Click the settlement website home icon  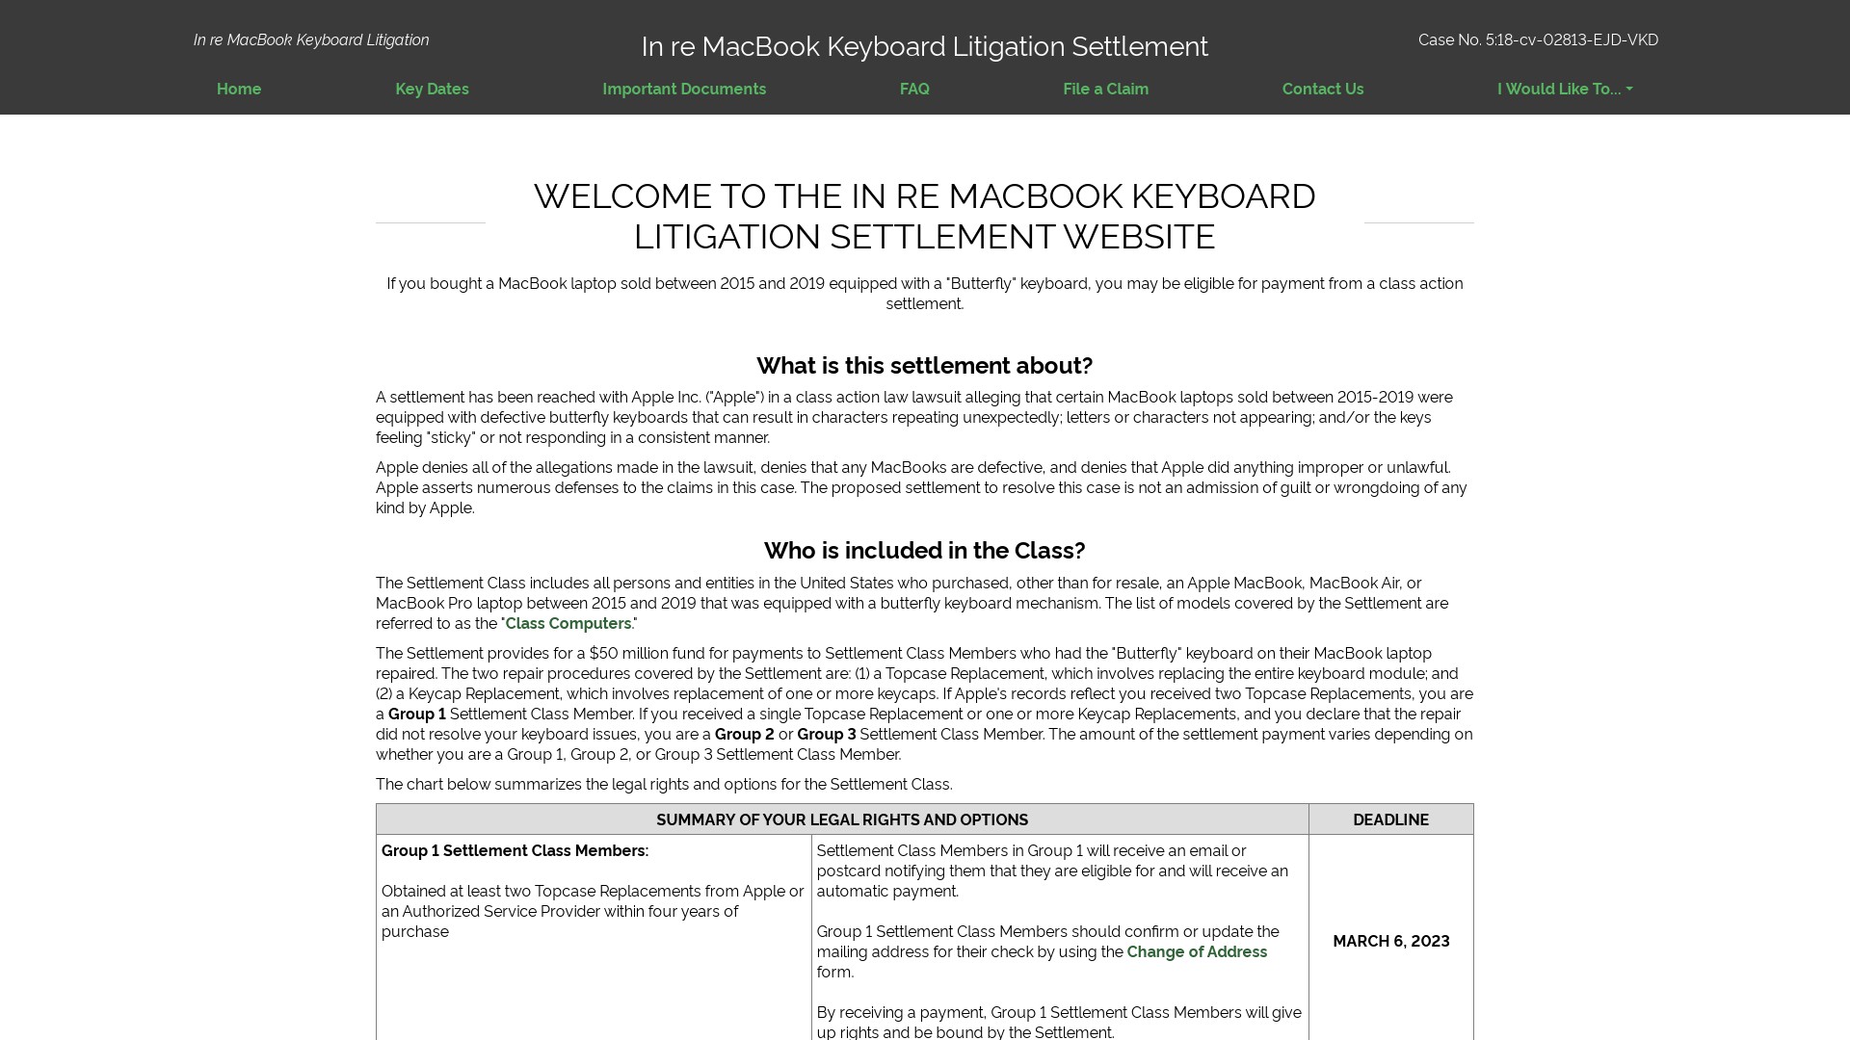pos(239,89)
